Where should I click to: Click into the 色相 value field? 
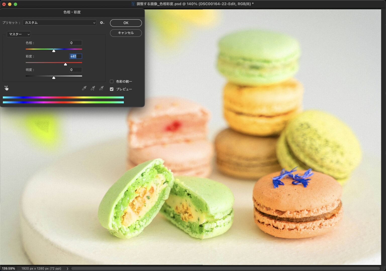pos(75,43)
